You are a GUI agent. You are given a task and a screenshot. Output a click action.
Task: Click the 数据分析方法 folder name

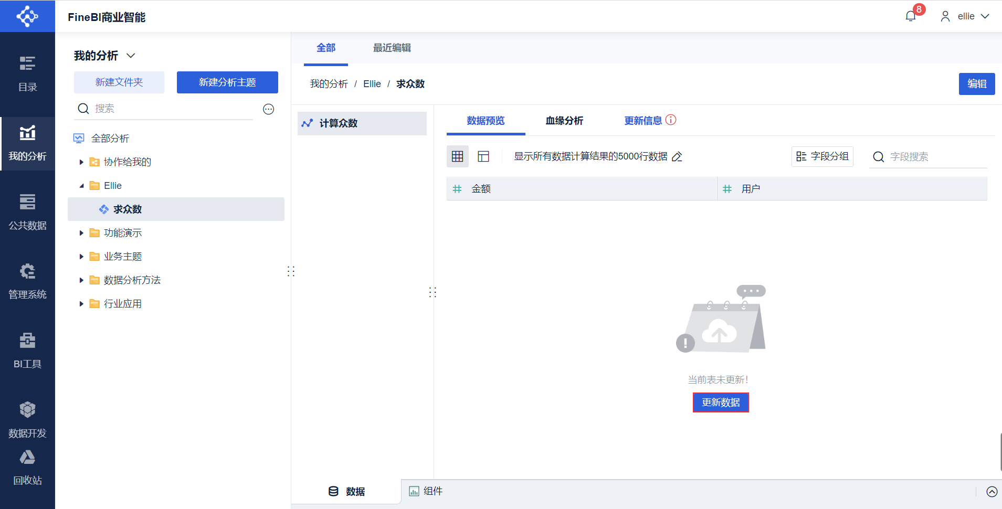[132, 280]
